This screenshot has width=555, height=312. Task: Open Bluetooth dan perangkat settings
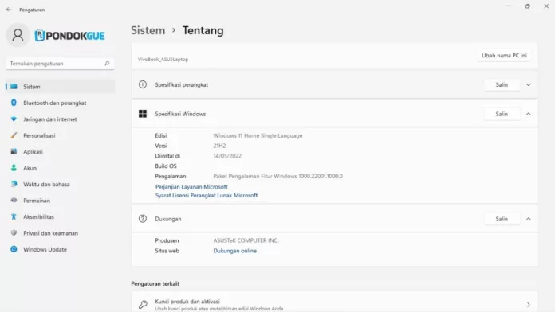60,103
